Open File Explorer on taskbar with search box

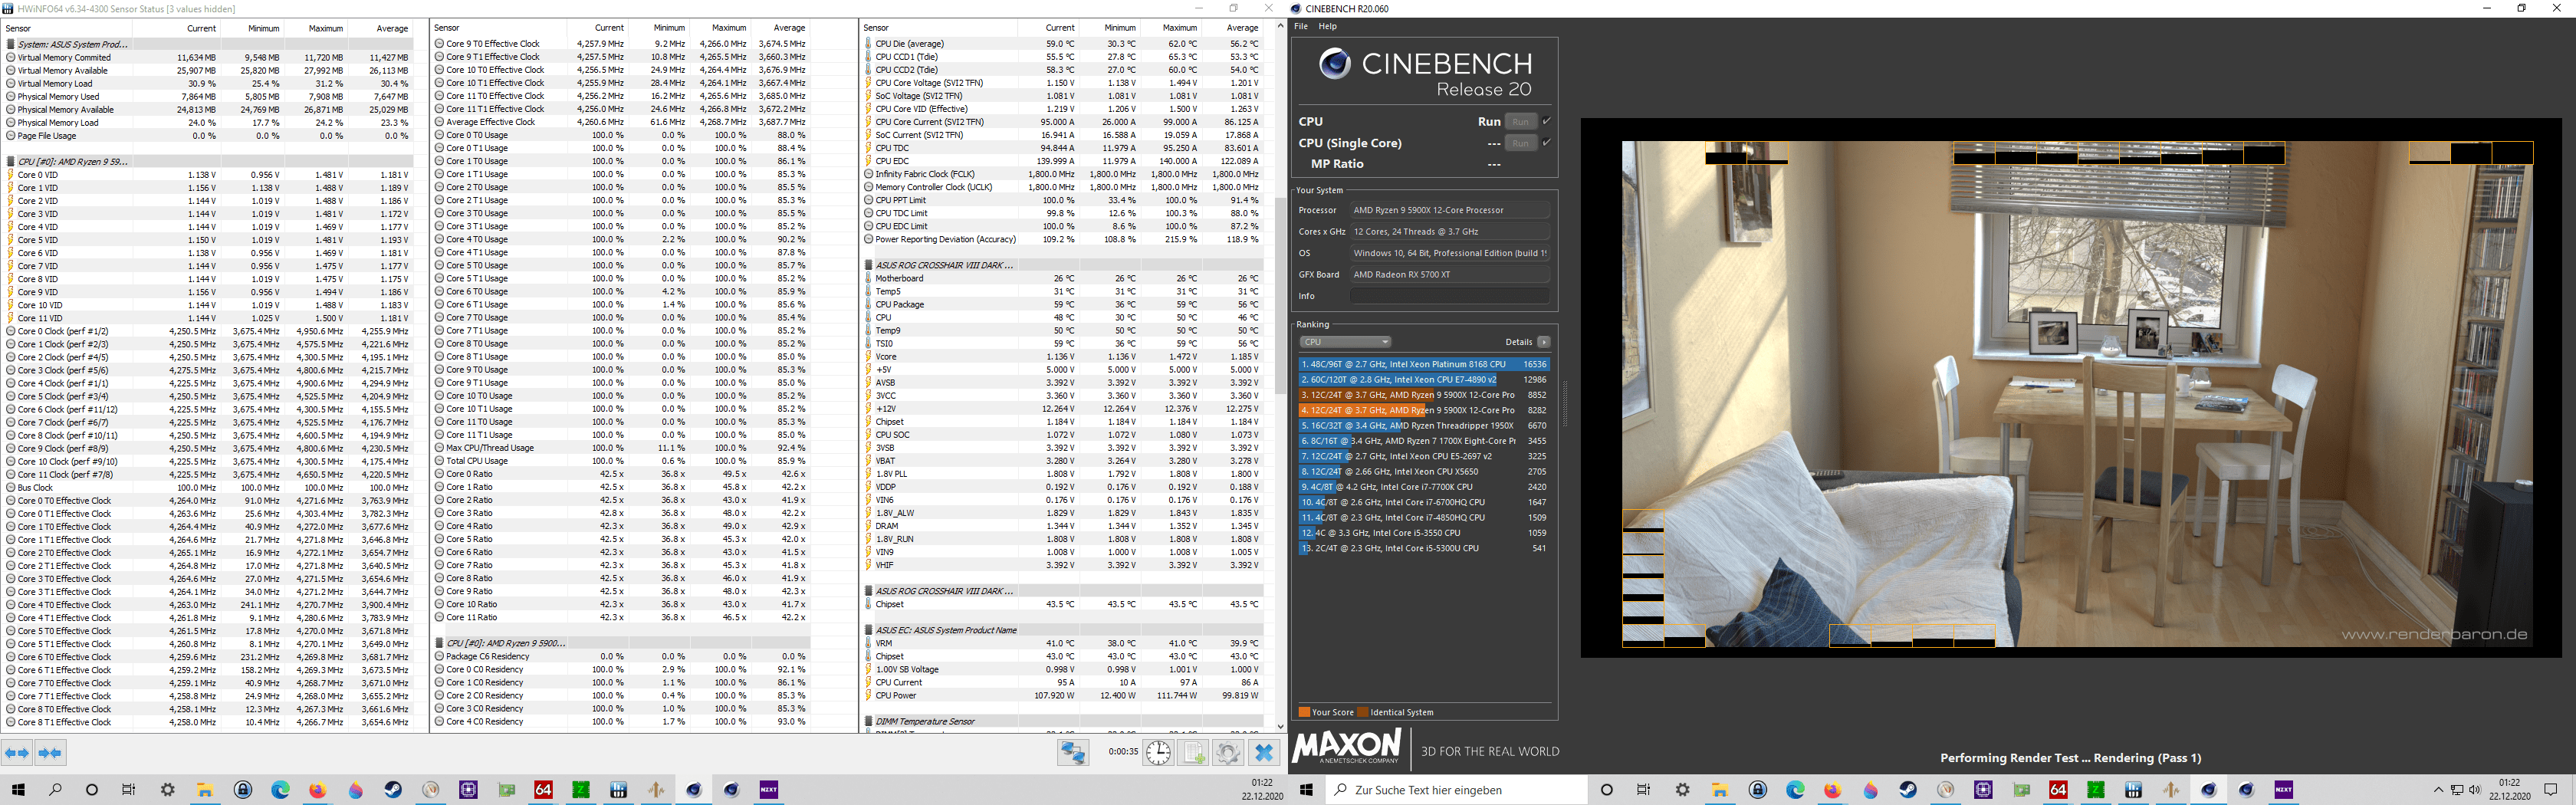pos(1719,790)
